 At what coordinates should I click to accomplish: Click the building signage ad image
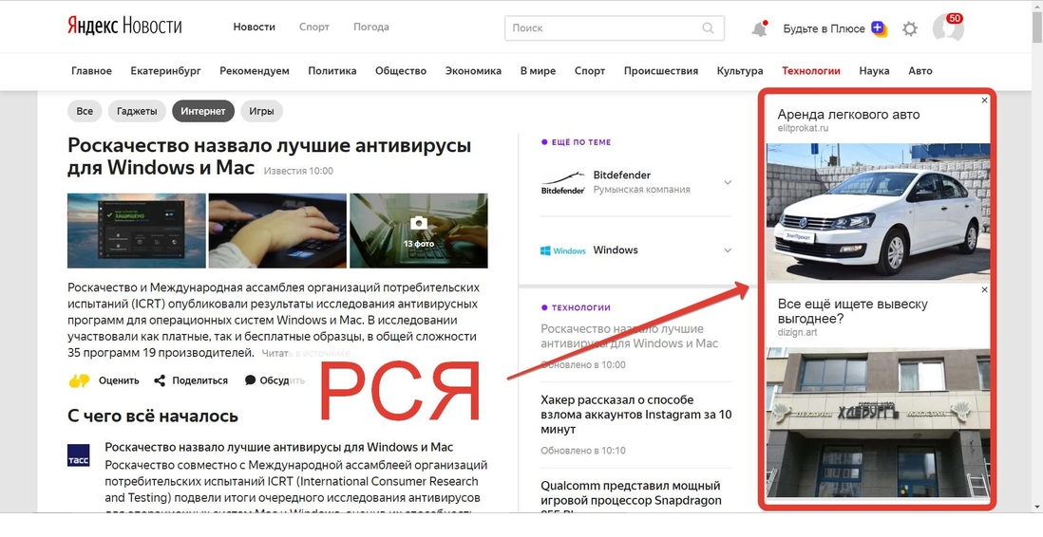[x=878, y=422]
